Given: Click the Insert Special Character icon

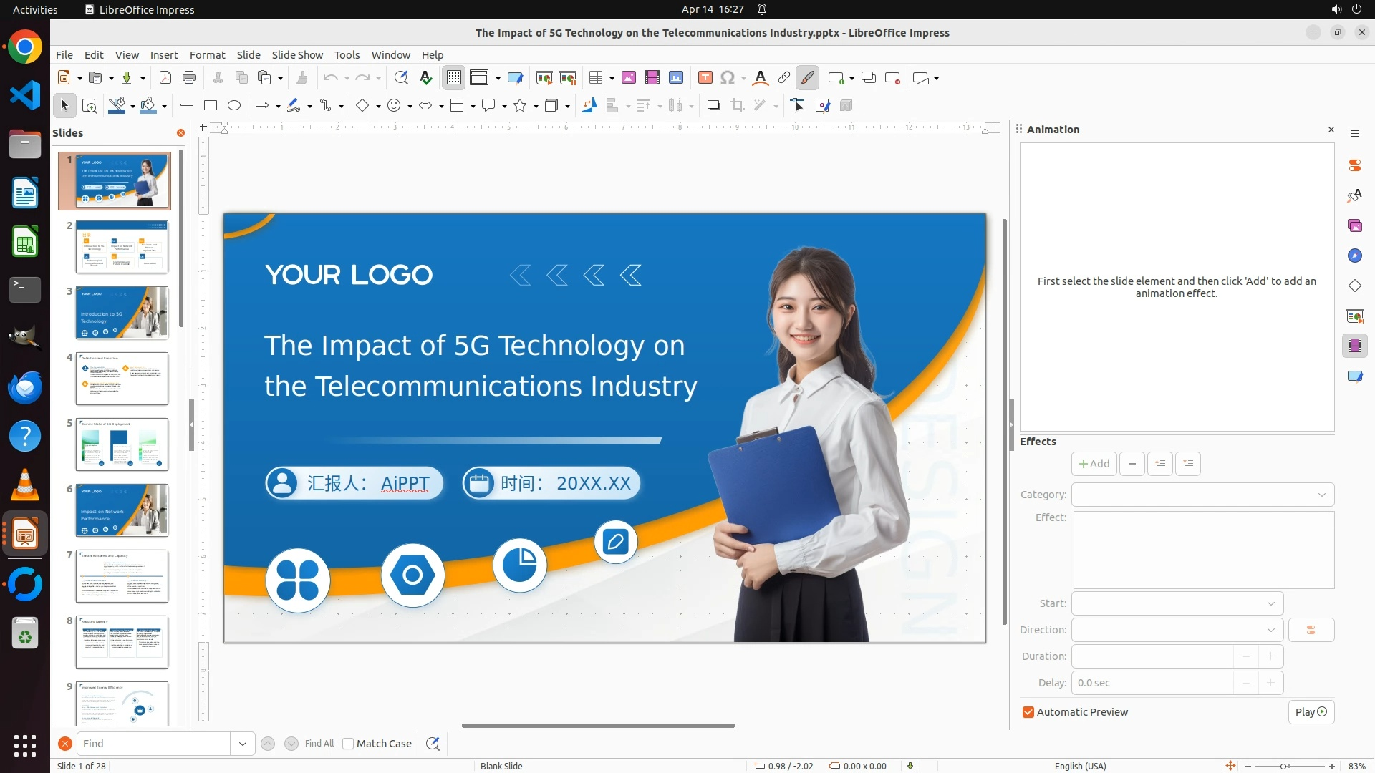Looking at the screenshot, I should 728,78.
